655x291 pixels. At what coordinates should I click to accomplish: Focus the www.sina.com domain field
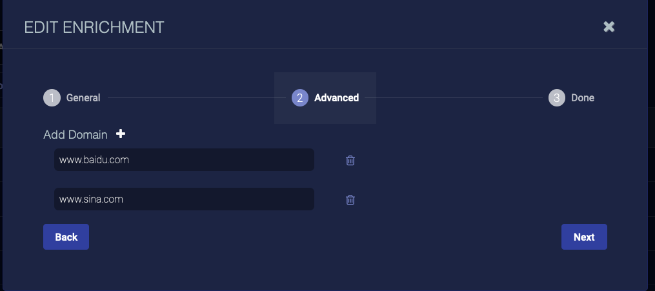pos(184,199)
